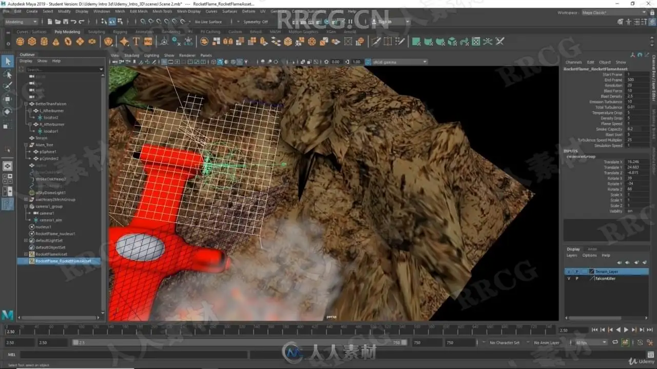
Task: Open the No Character Set dropdown
Action: (504, 342)
